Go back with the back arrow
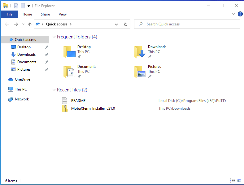Screen dimensions: 244x185 7,24
